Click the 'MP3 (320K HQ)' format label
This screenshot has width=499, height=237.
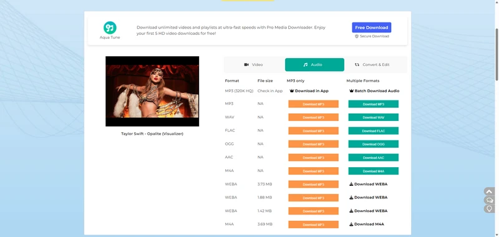(x=239, y=91)
